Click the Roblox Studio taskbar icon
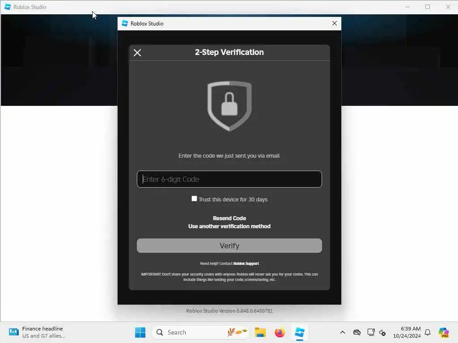Screen dimensions: 458x343 pyautogui.click(x=300, y=332)
